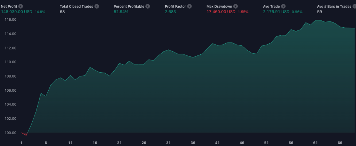
Task: Click the Percent Profitable info icon
Action: [x=148, y=7]
